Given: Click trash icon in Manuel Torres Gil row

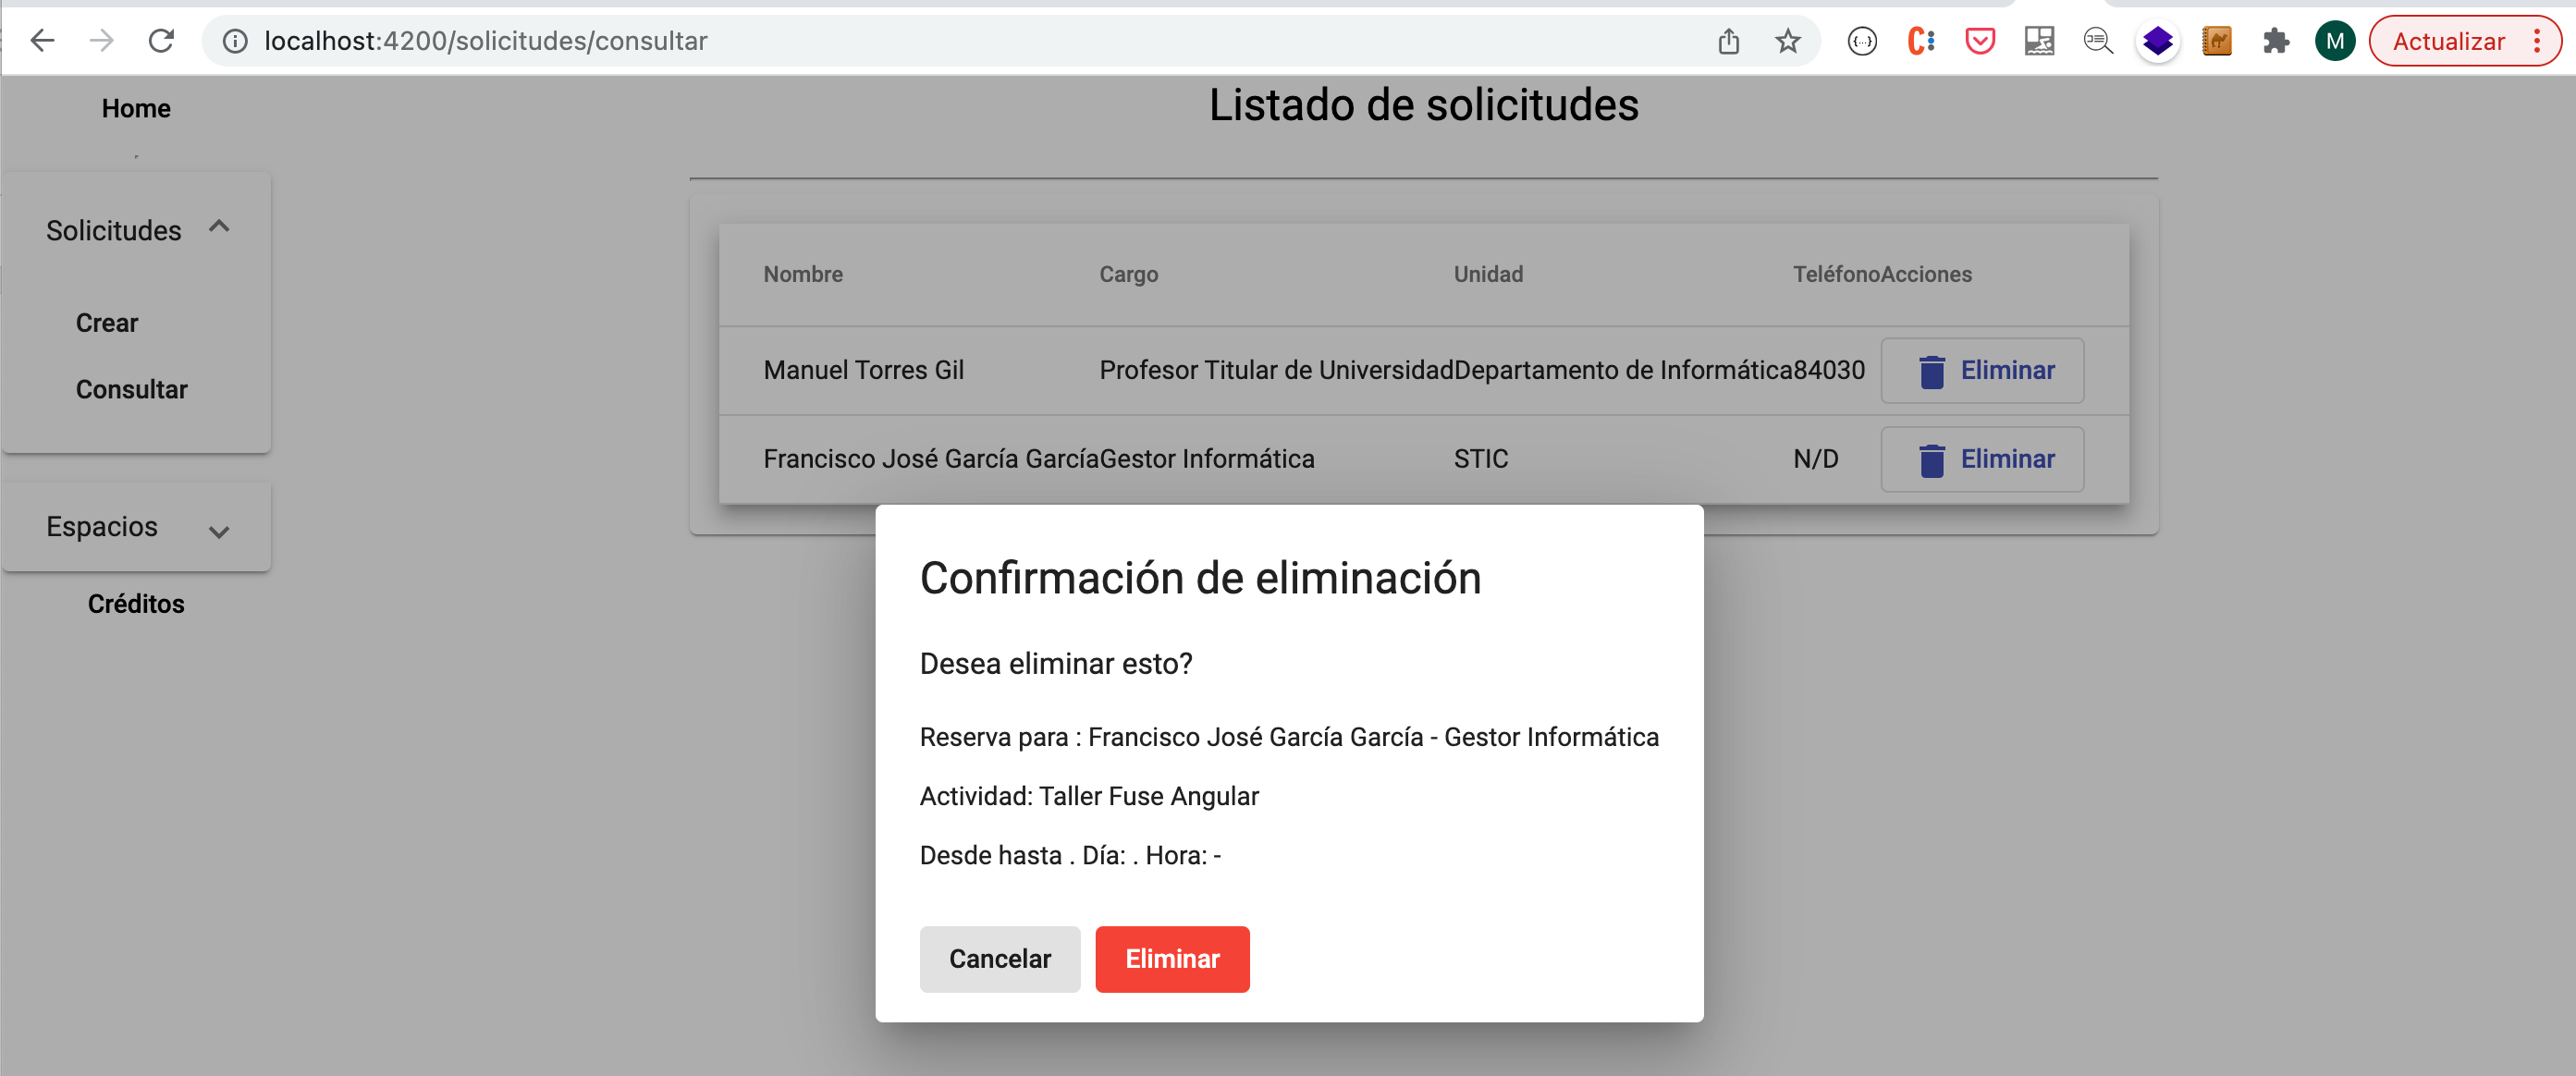Looking at the screenshot, I should (x=1932, y=371).
